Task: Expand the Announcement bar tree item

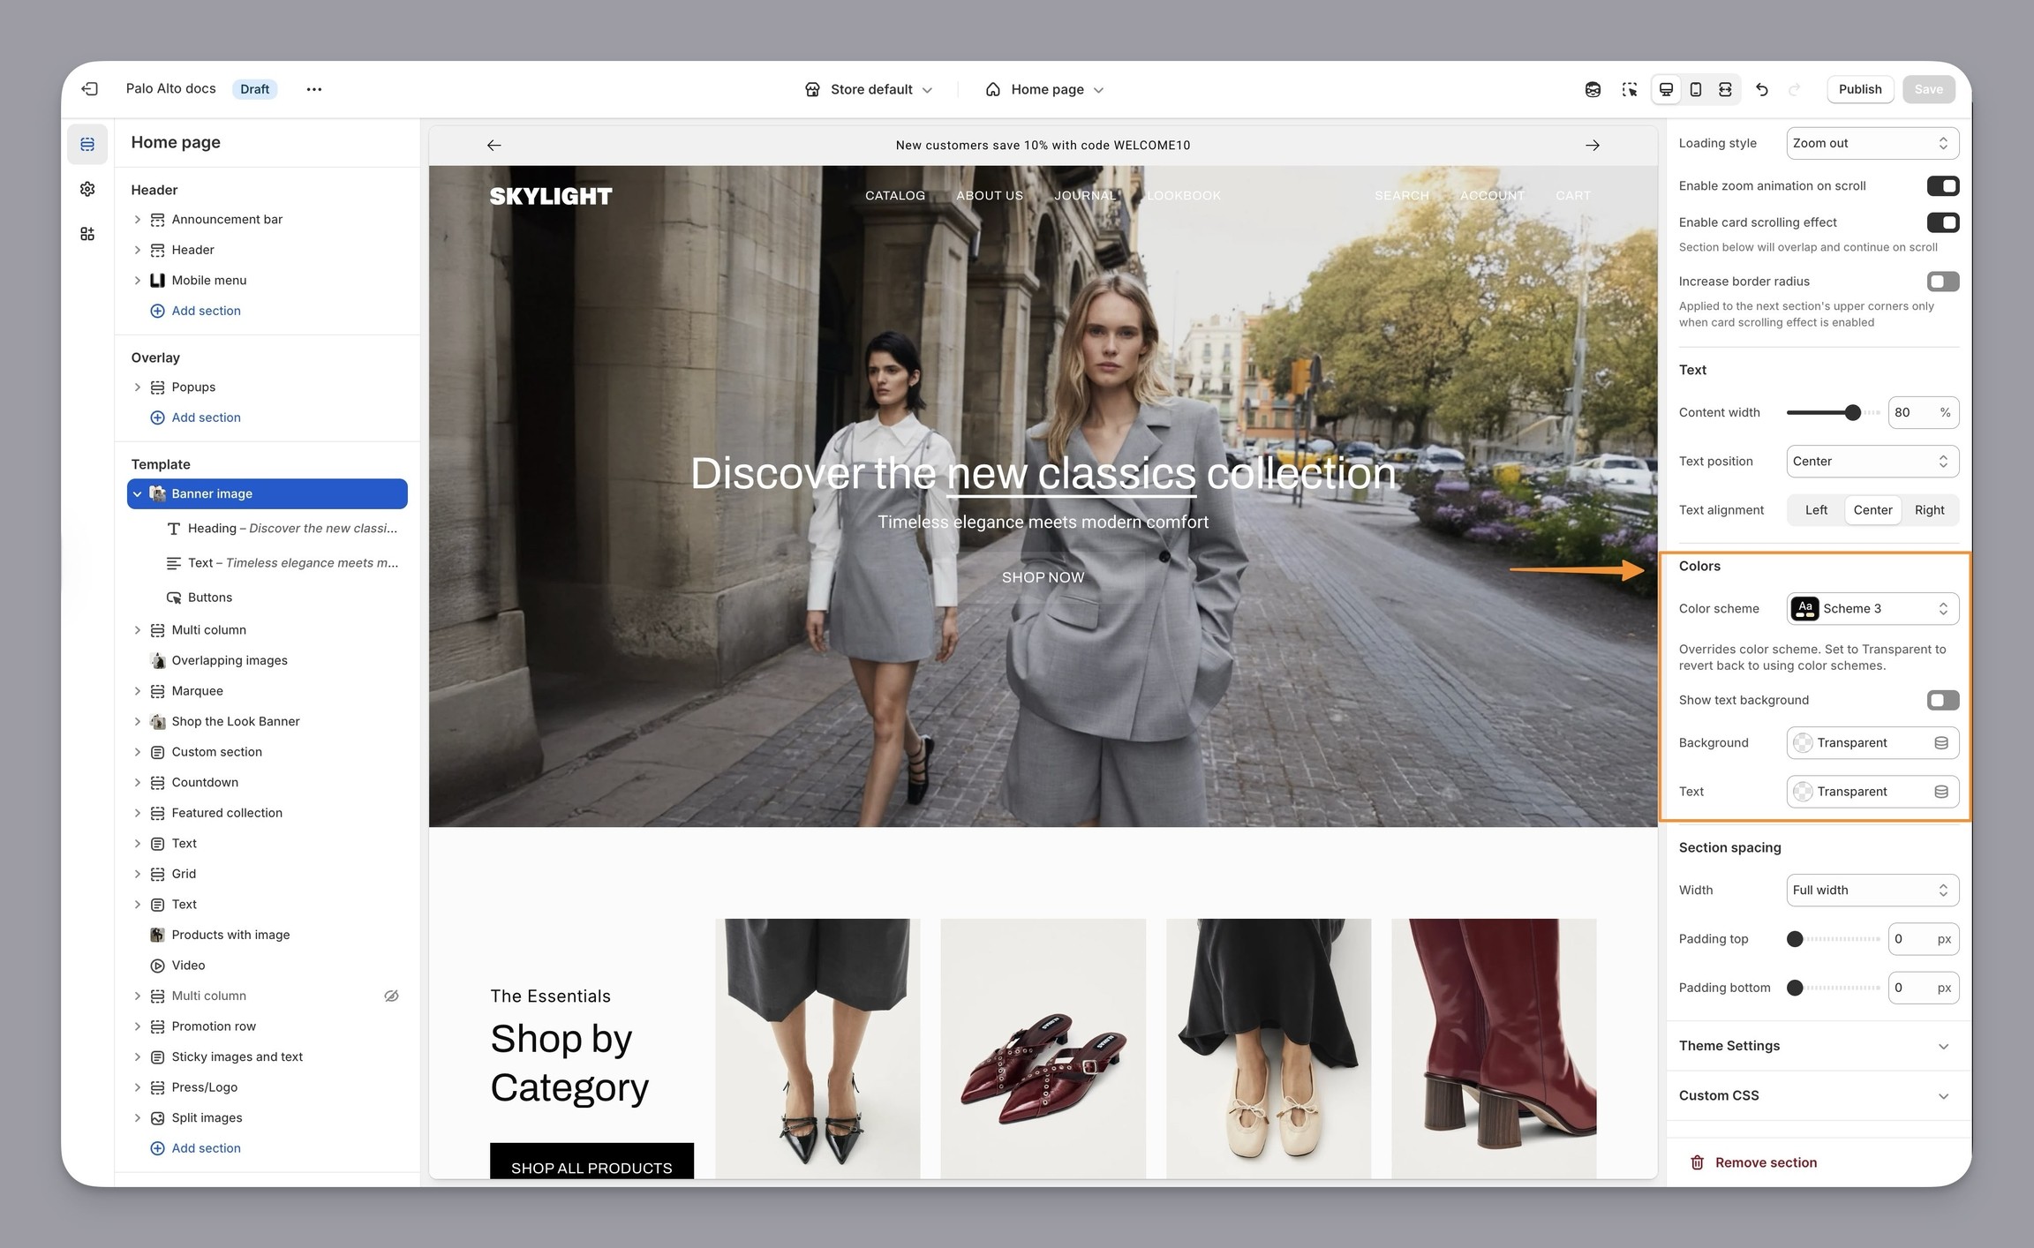Action: point(138,220)
